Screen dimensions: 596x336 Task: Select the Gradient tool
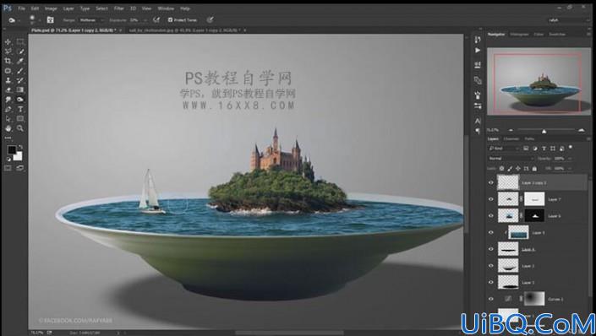20,90
